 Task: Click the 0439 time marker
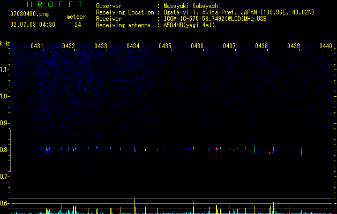[x=294, y=46]
